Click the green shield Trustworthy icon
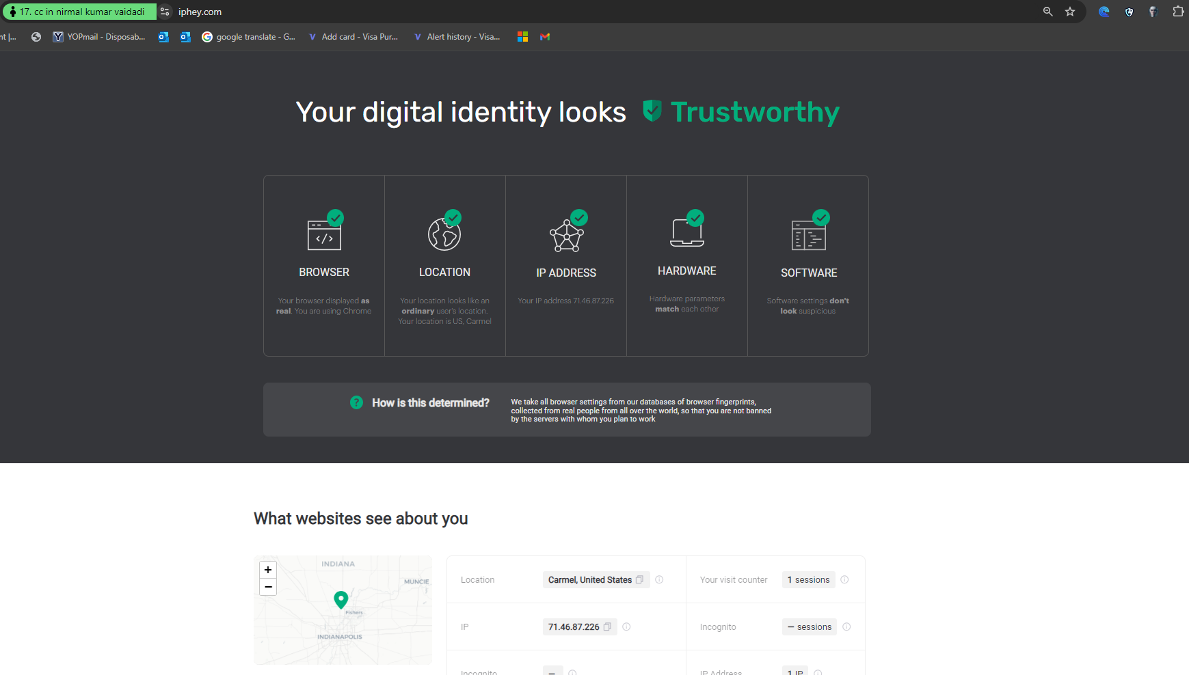Viewport: 1189px width, 675px height. coord(652,111)
